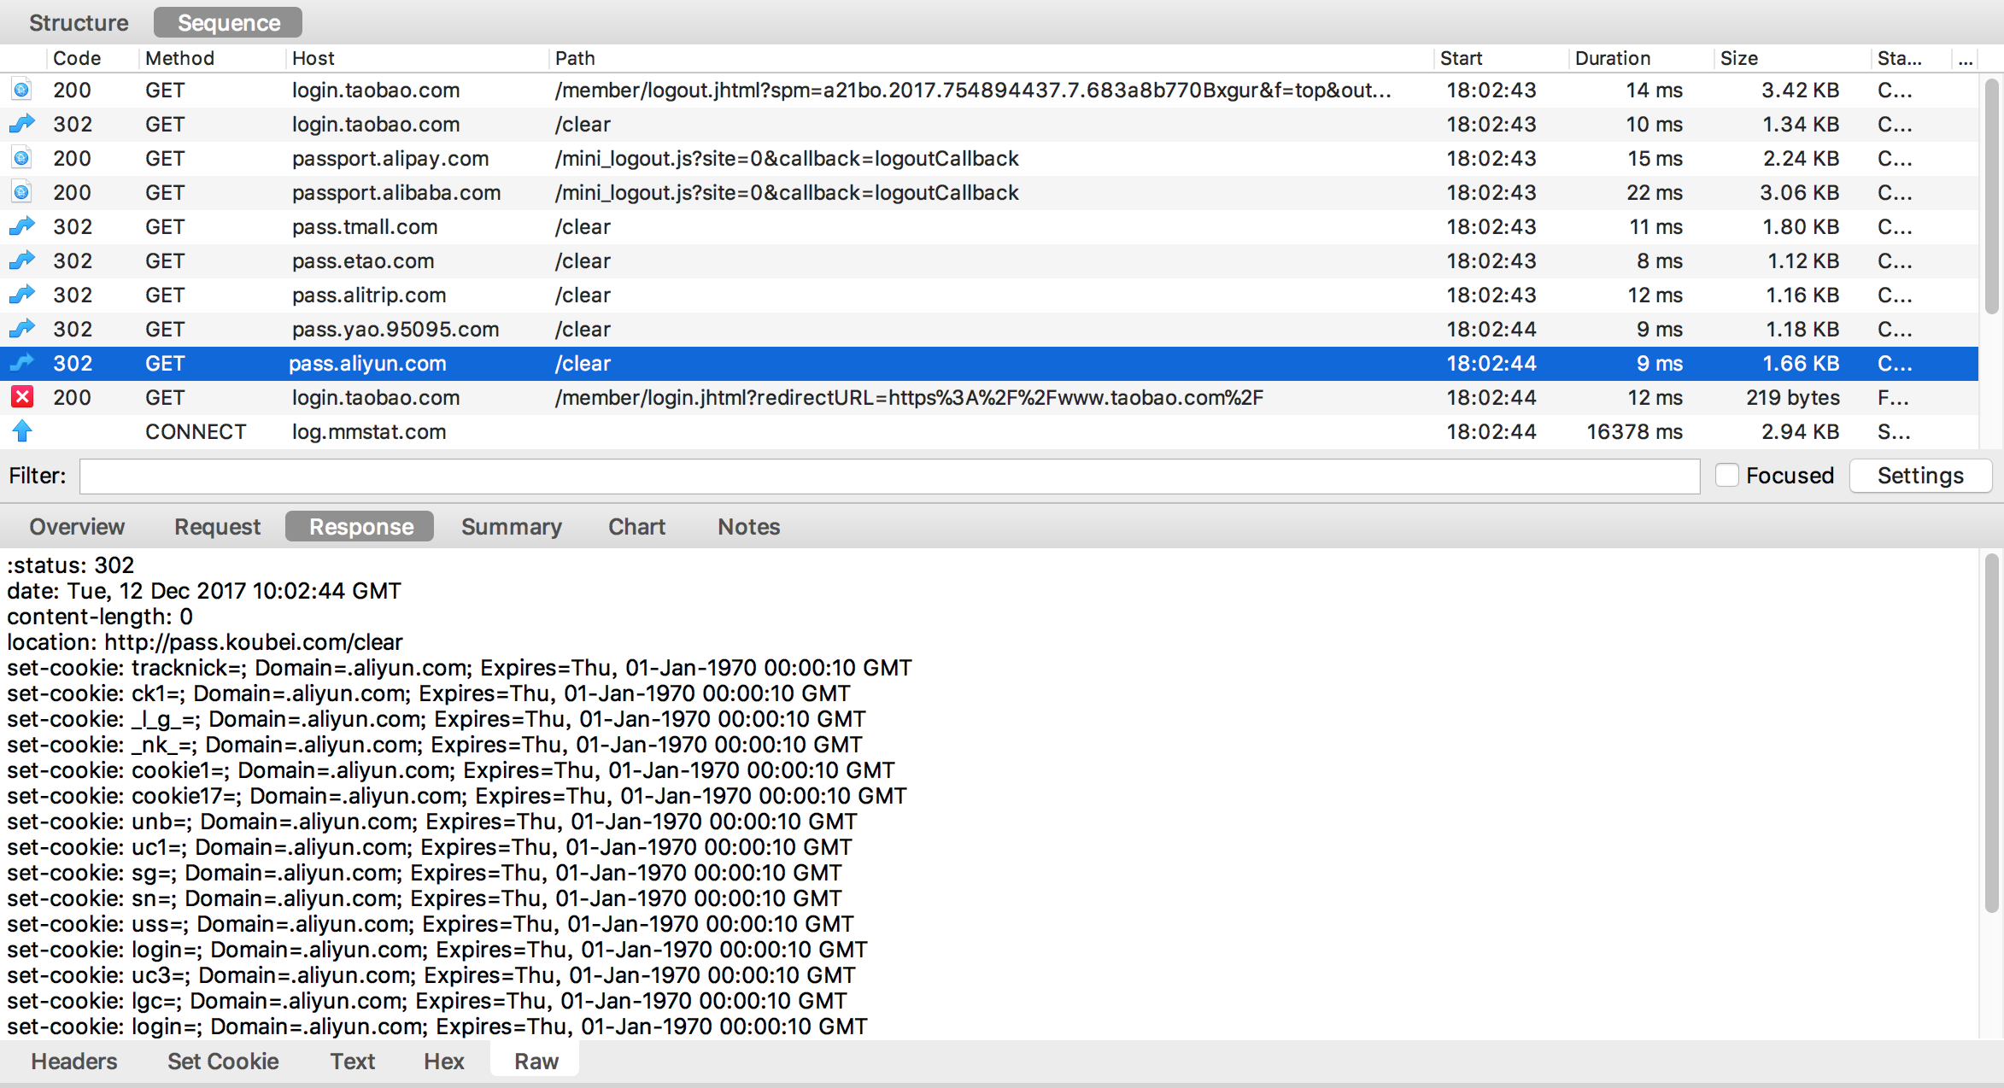Click redirect icon of pass.yao.95095.com row
This screenshot has width=2004, height=1088.
(x=21, y=329)
